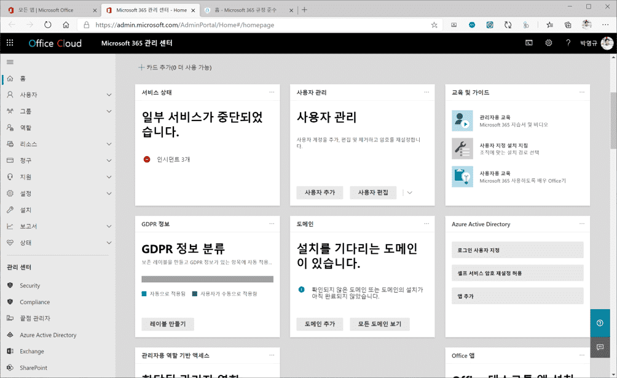Toggle the navigation hamburger menu
The height and width of the screenshot is (378, 617).
click(10, 62)
